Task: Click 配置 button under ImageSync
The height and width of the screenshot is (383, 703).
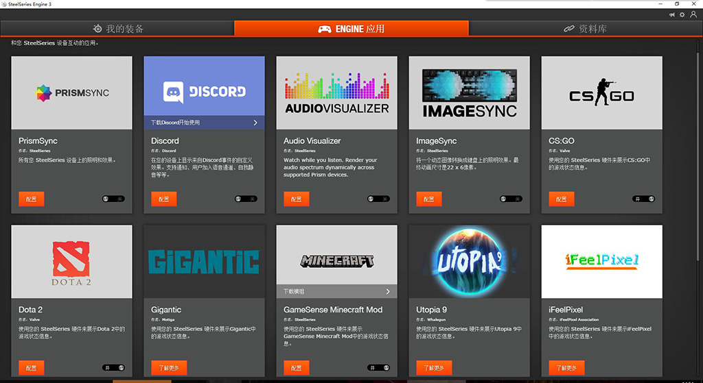Action: 429,199
